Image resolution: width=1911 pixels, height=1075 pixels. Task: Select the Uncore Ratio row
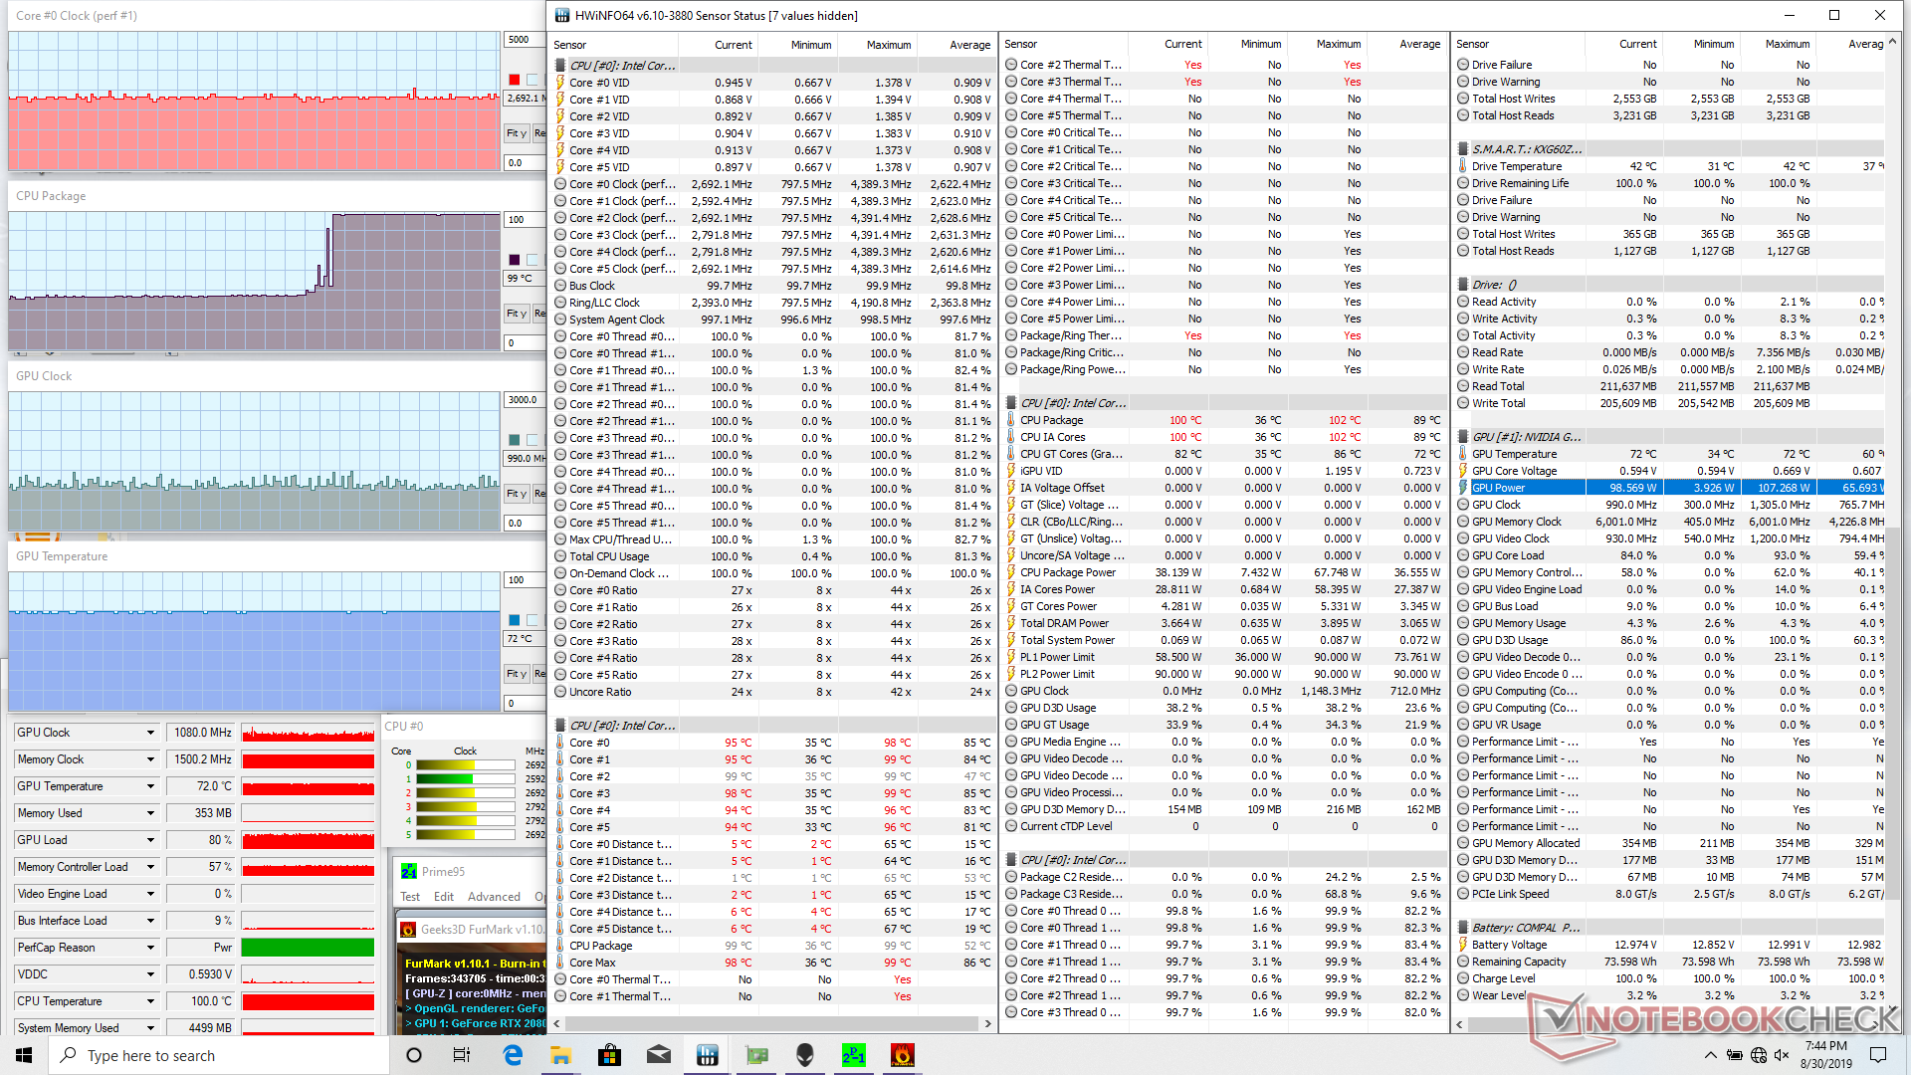(x=772, y=692)
